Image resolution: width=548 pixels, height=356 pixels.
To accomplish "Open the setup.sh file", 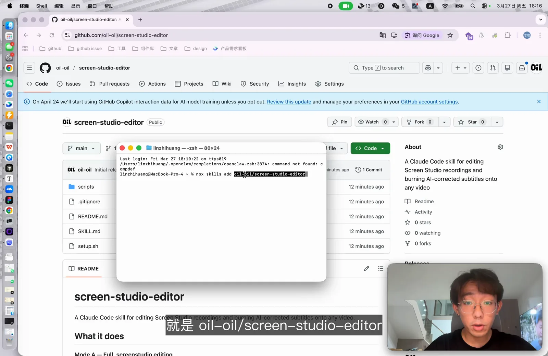I will [x=88, y=246].
